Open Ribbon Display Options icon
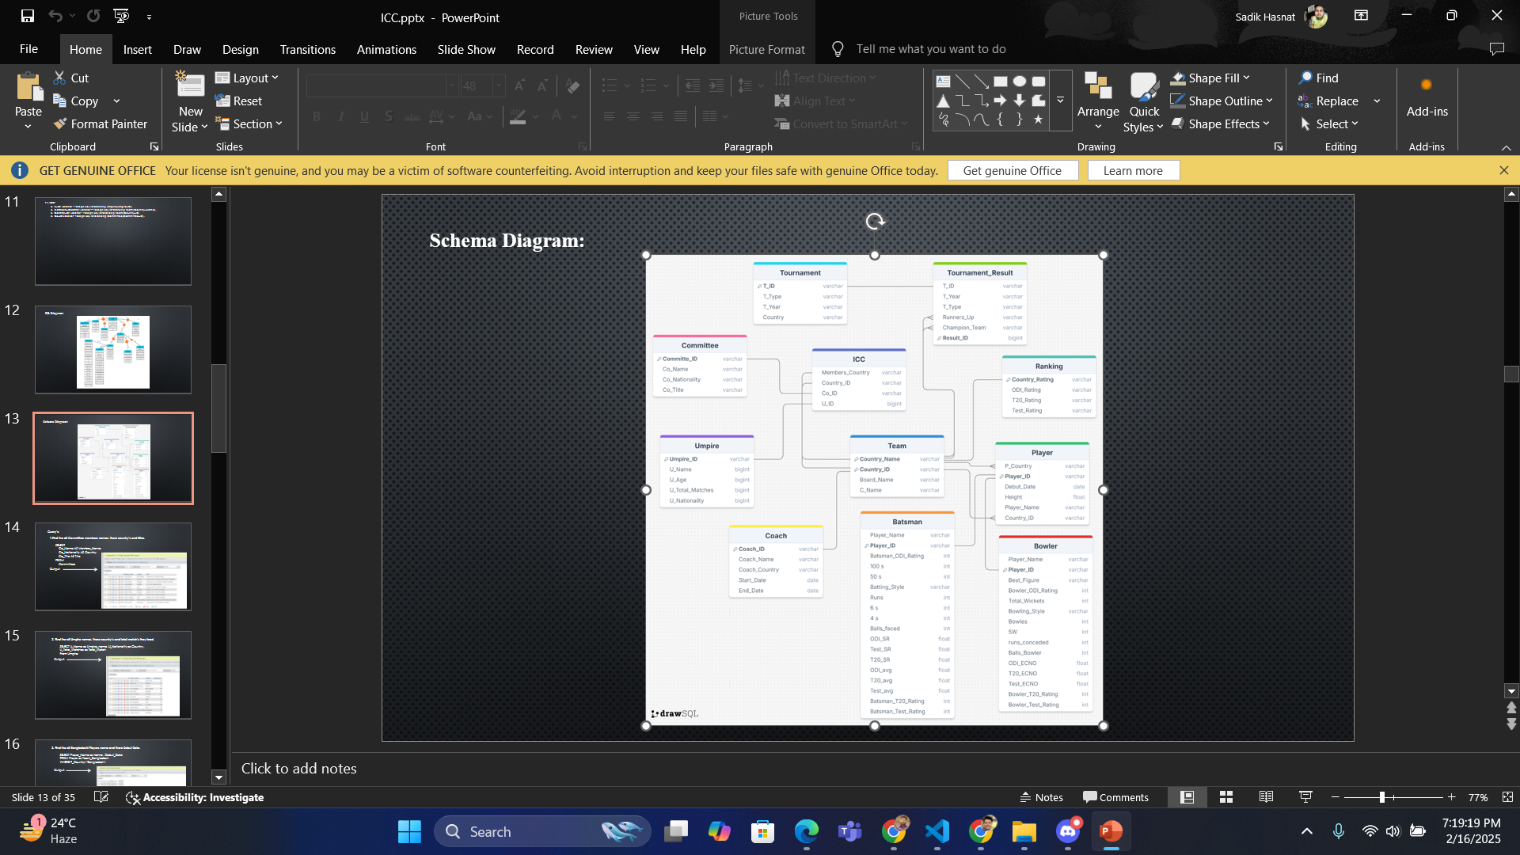The height and width of the screenshot is (855, 1520). pyautogui.click(x=1362, y=16)
